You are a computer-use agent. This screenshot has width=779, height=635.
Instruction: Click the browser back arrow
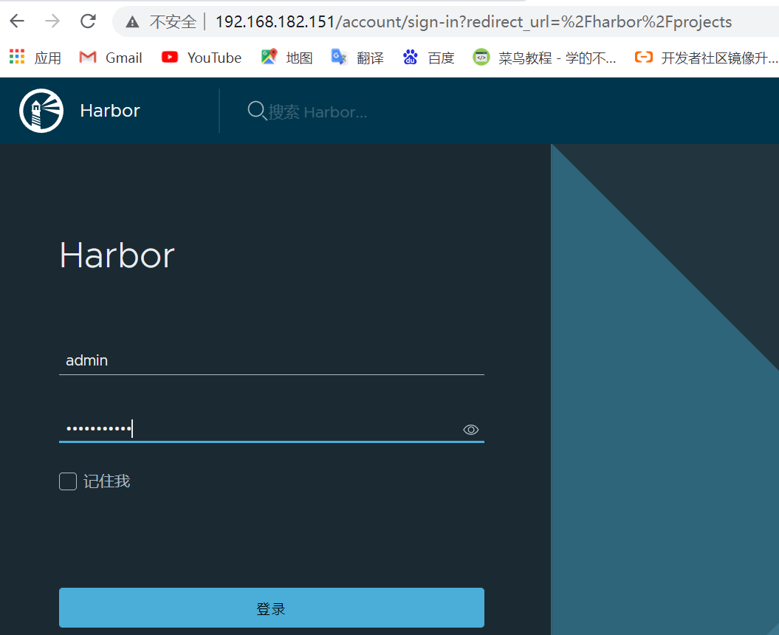coord(18,21)
